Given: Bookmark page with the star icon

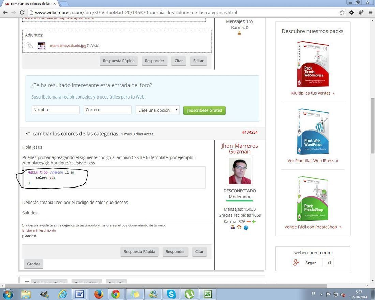Looking at the screenshot, I should click(342, 12).
